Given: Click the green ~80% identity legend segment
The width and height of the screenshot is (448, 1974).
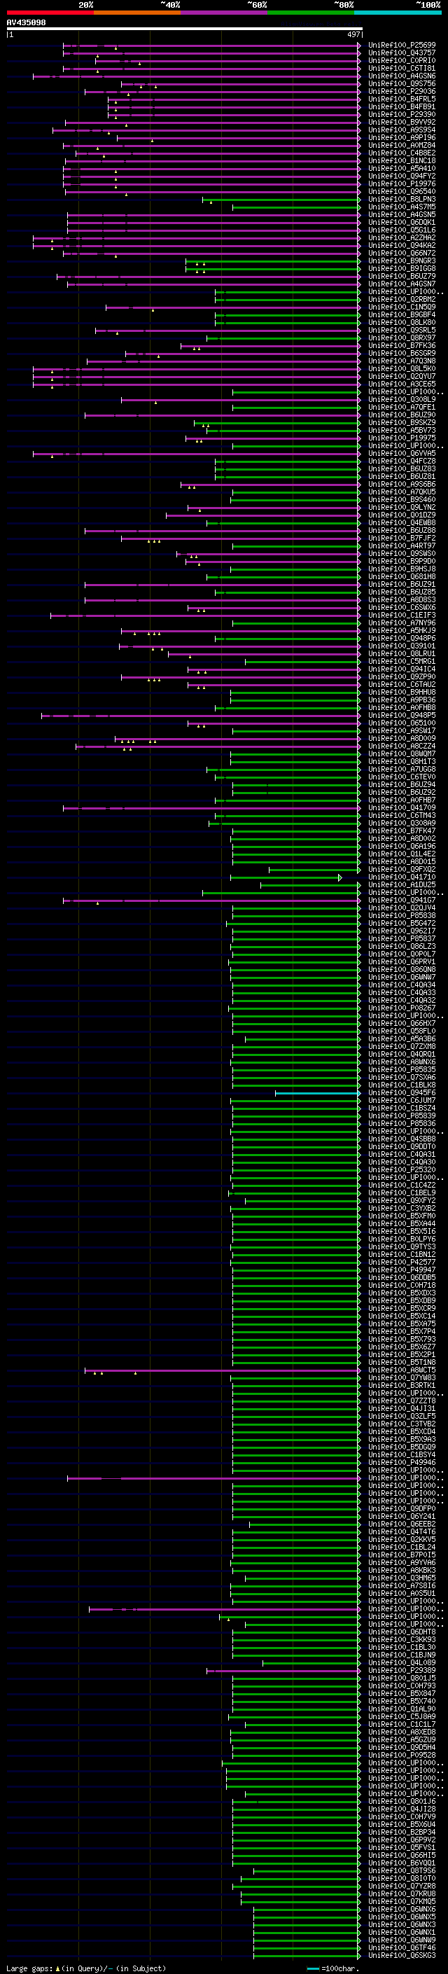Looking at the screenshot, I should (x=311, y=13).
